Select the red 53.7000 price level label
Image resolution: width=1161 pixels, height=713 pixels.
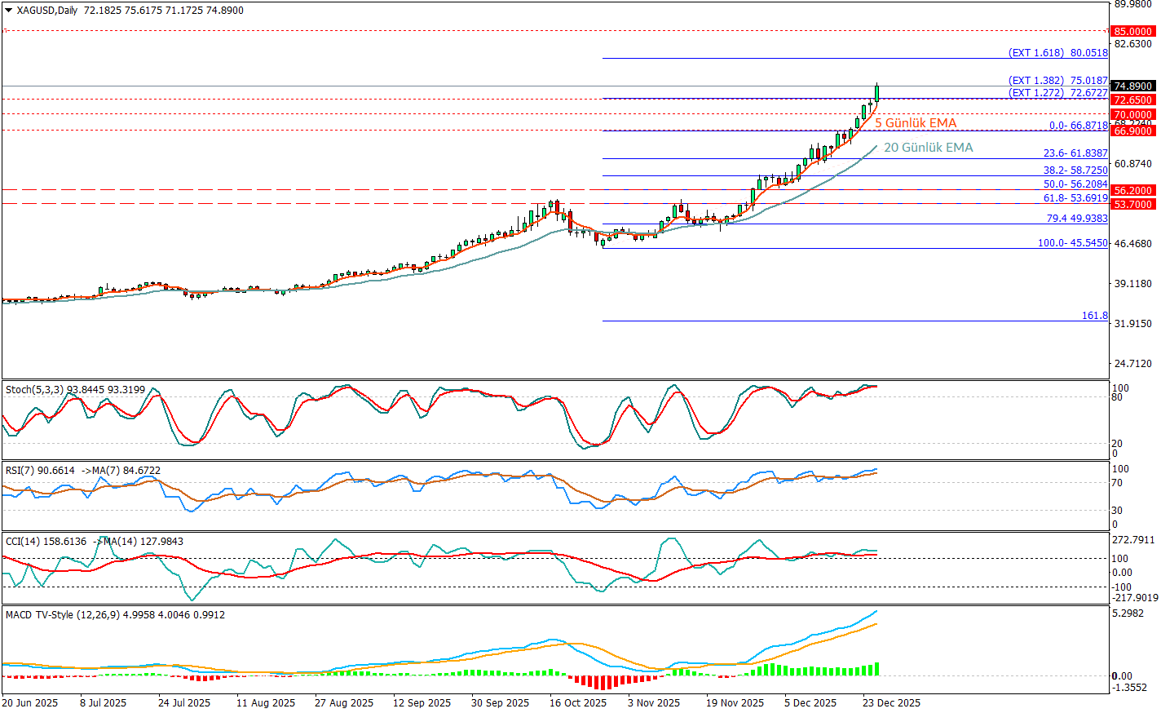[x=1132, y=204]
